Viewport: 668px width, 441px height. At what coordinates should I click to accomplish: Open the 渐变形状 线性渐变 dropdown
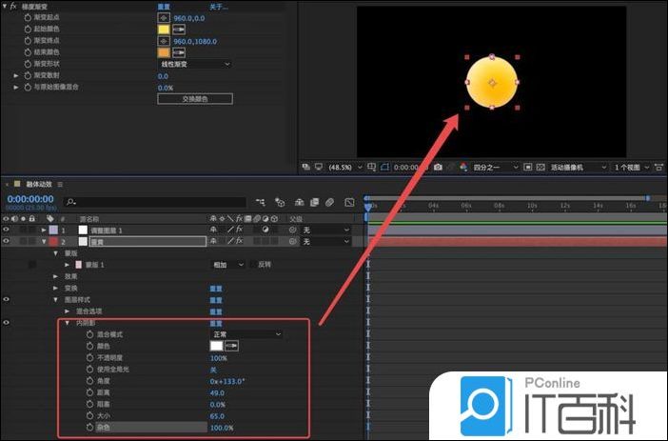[x=195, y=64]
